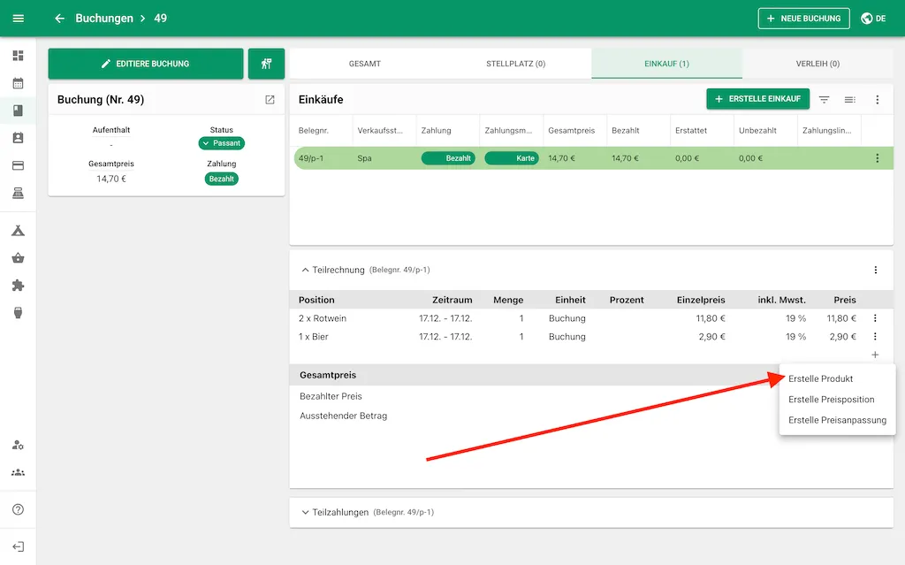Switch to the Gesamt tab
The image size is (905, 565).
click(365, 64)
